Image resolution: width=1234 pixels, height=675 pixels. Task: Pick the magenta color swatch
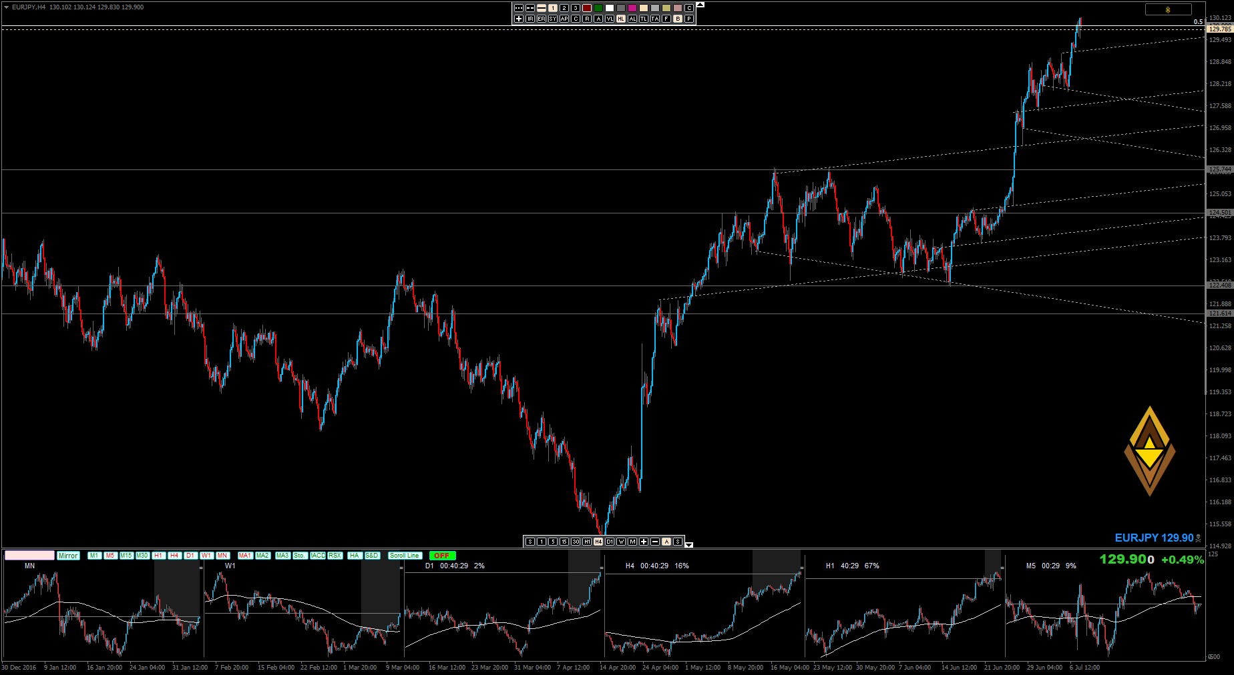tap(632, 8)
